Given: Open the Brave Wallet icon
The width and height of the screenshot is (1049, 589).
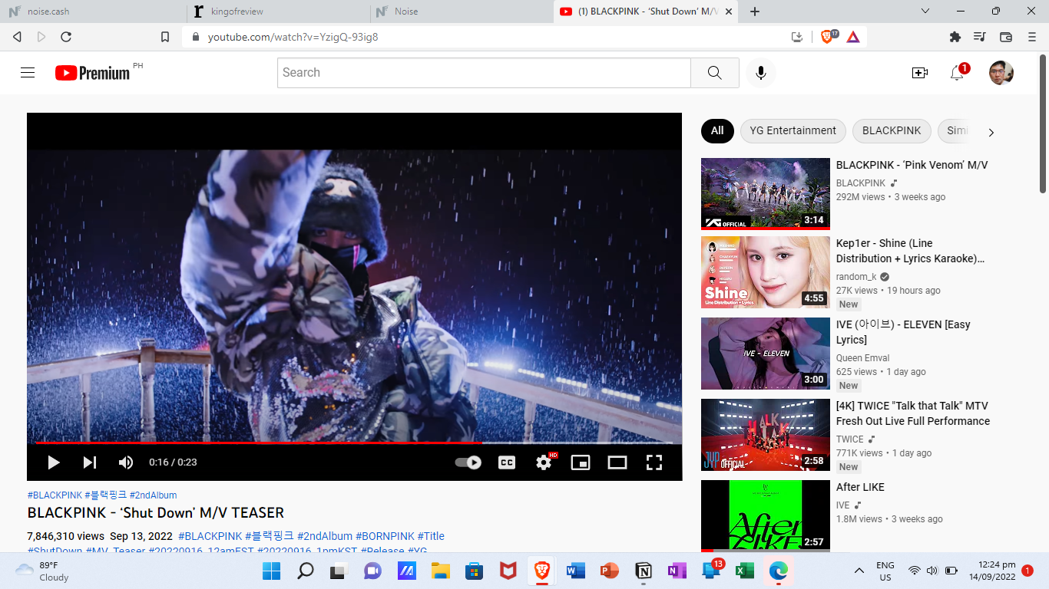Looking at the screenshot, I should point(1006,37).
